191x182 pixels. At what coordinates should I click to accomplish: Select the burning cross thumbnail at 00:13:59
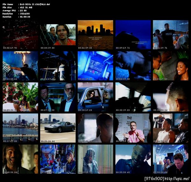(20, 66)
